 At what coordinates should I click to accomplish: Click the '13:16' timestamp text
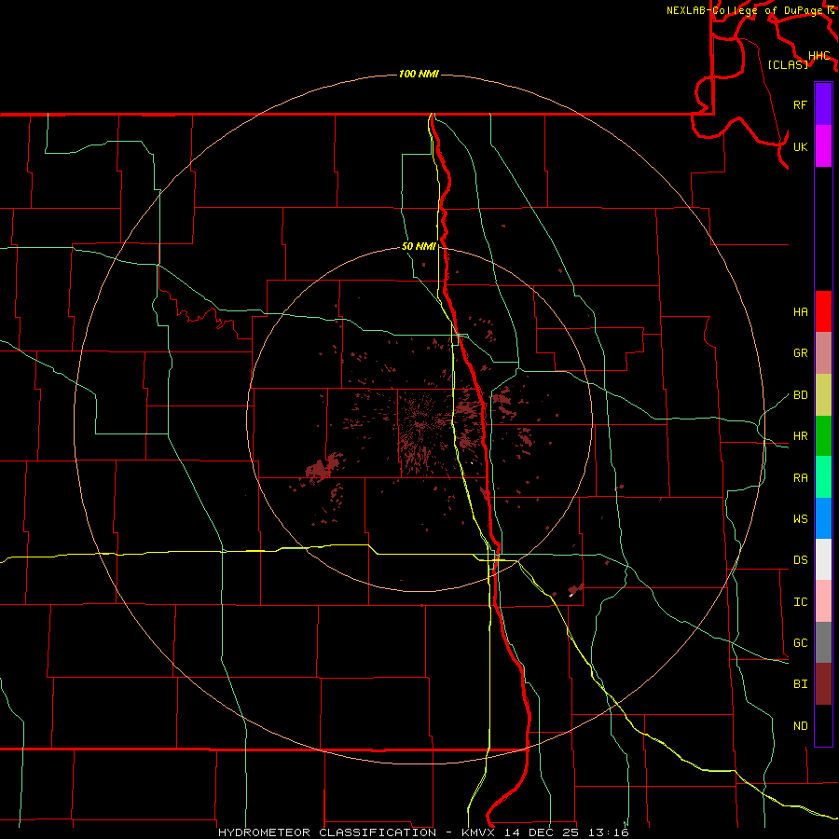[x=609, y=832]
